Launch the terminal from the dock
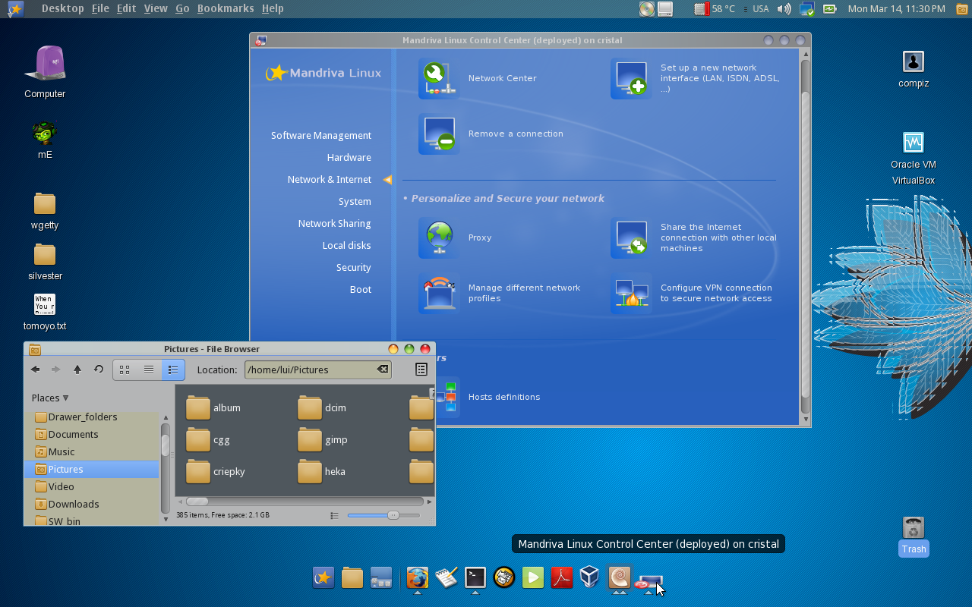The width and height of the screenshot is (972, 607). tap(475, 578)
